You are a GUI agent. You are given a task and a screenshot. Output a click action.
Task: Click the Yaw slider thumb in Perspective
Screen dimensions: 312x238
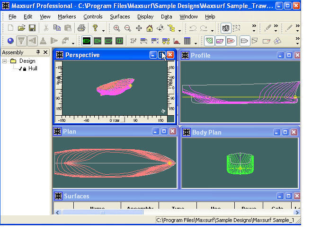[x=122, y=120]
